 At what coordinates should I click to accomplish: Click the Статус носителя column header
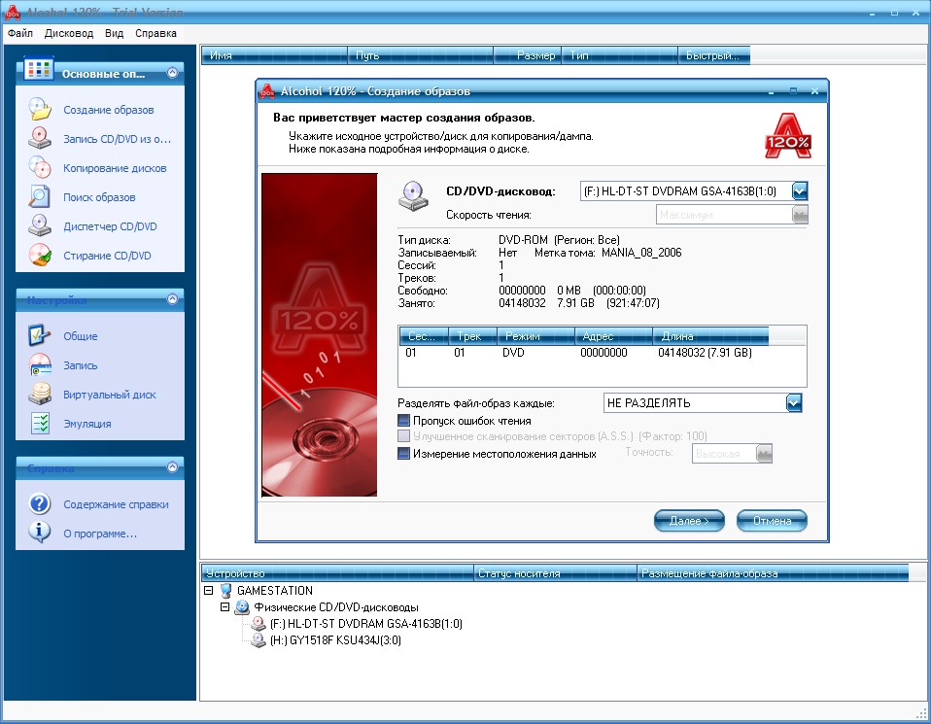pos(556,573)
